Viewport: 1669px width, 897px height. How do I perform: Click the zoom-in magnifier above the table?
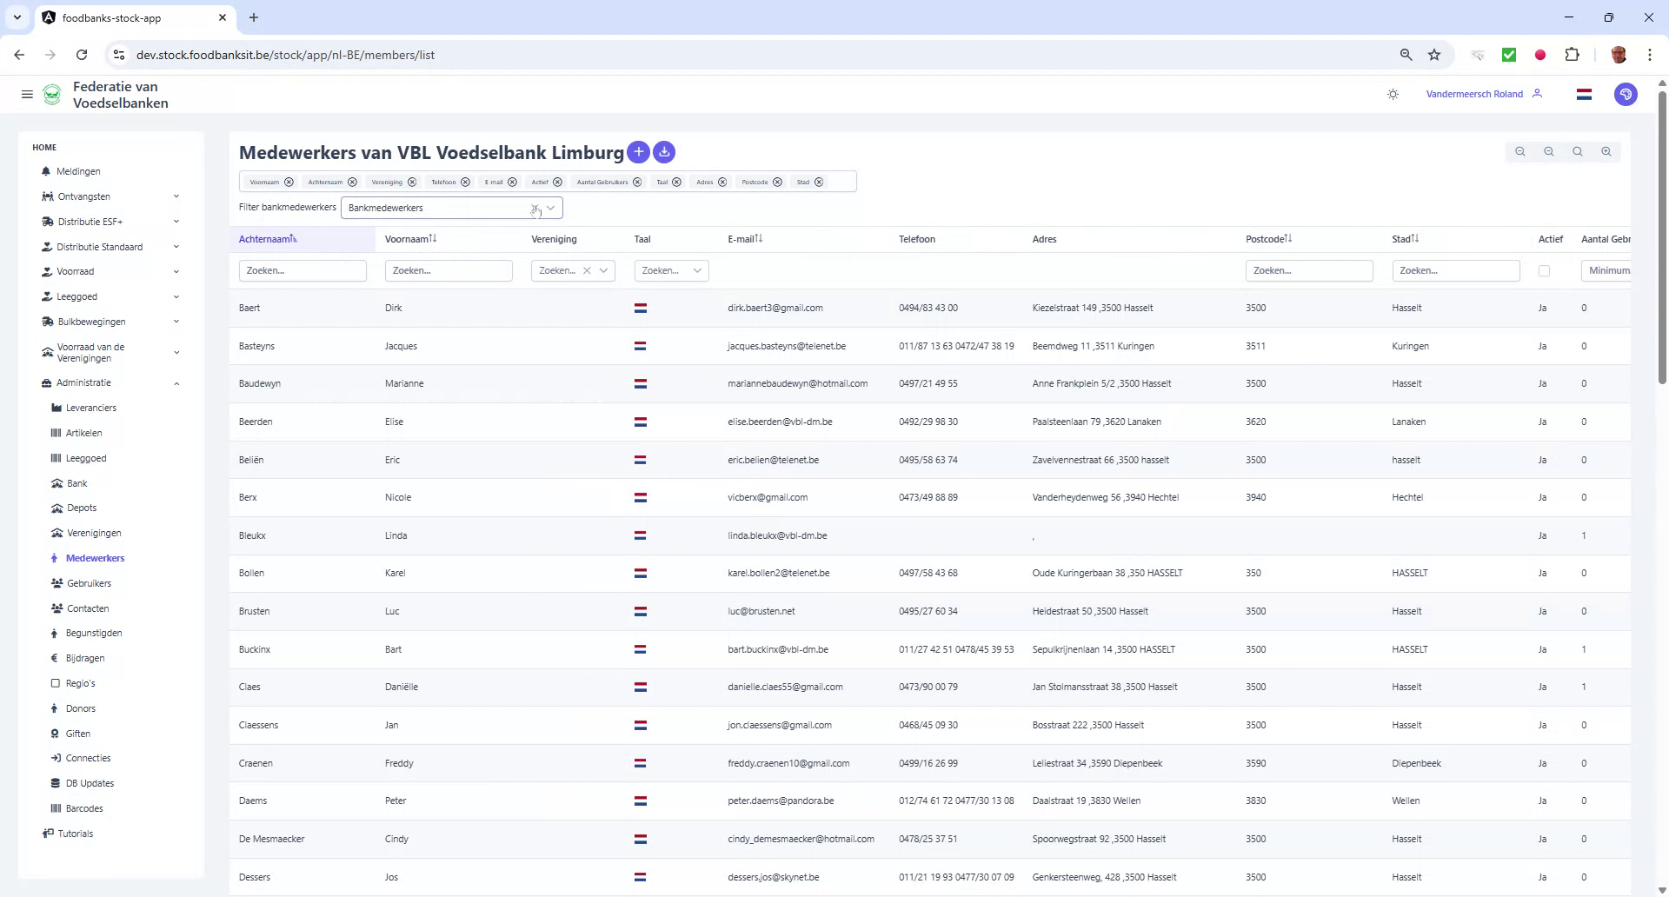coord(1606,151)
